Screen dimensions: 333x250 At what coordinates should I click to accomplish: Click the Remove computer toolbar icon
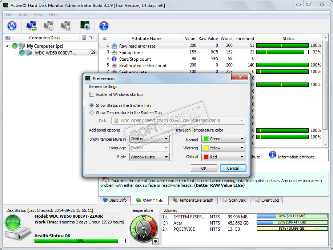65,26
